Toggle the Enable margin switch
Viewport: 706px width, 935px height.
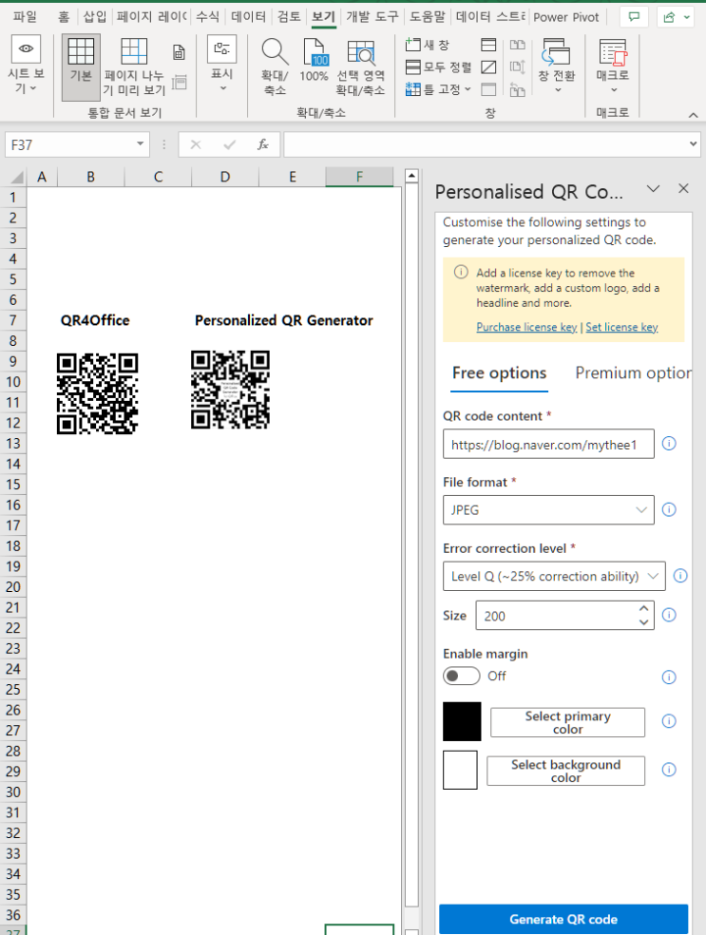coord(461,676)
